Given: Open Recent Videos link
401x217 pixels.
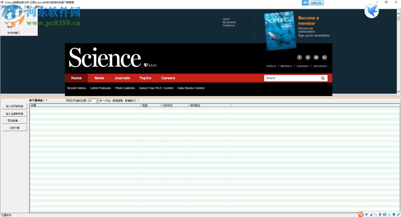Looking at the screenshot, I should point(77,88).
